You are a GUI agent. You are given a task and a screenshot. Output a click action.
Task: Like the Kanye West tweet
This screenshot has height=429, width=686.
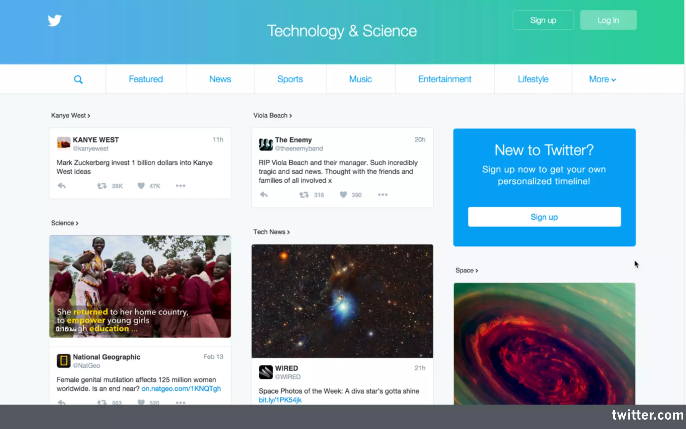tap(141, 186)
